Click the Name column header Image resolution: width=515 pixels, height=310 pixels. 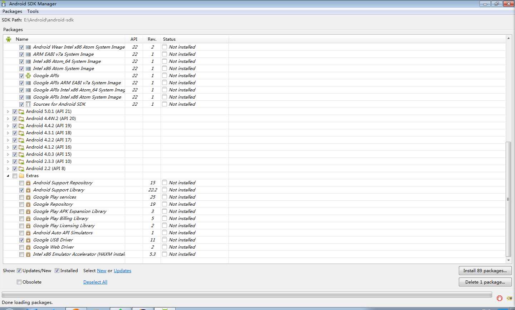click(64, 39)
